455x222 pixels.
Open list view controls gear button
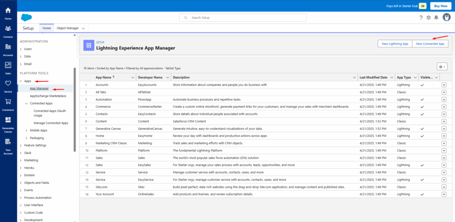click(x=442, y=66)
